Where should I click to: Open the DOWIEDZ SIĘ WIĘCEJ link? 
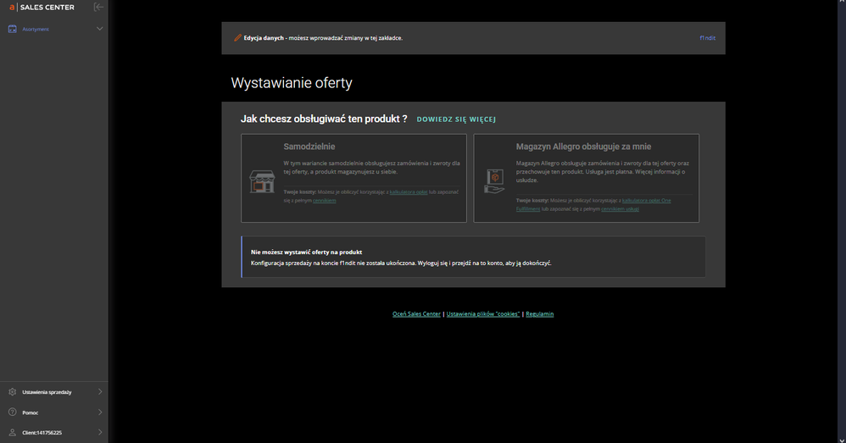pos(455,119)
